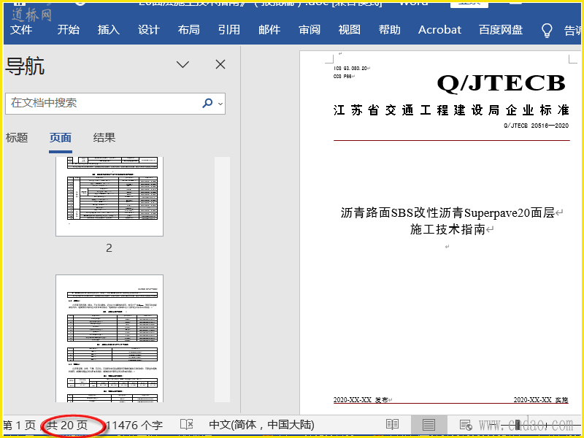584x438 pixels.
Task: Click the 江苏省交通工程建设局企业标准 line
Action: pyautogui.click(x=451, y=110)
